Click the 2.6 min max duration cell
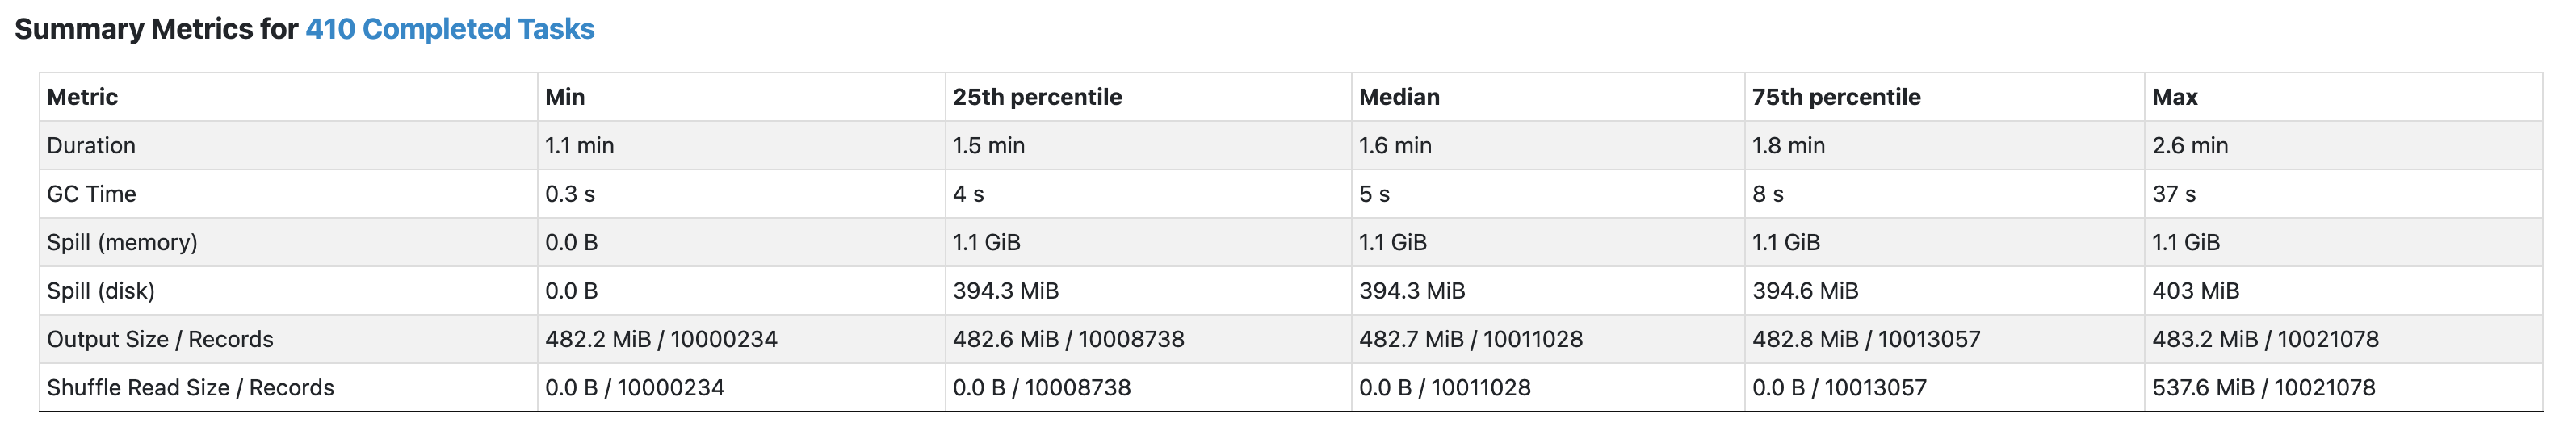The width and height of the screenshot is (2576, 439). coord(2190,145)
